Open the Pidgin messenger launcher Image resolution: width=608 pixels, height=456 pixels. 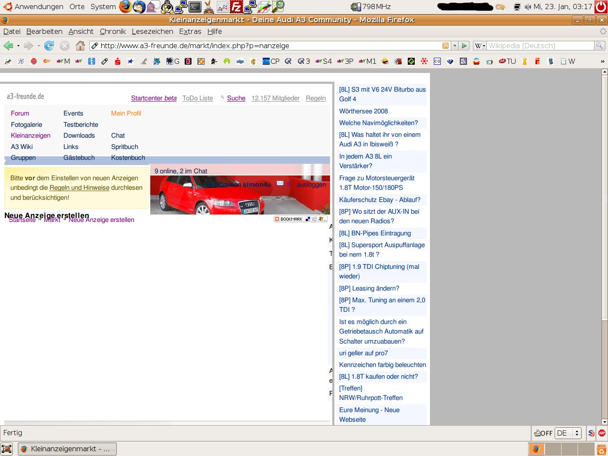tap(152, 7)
